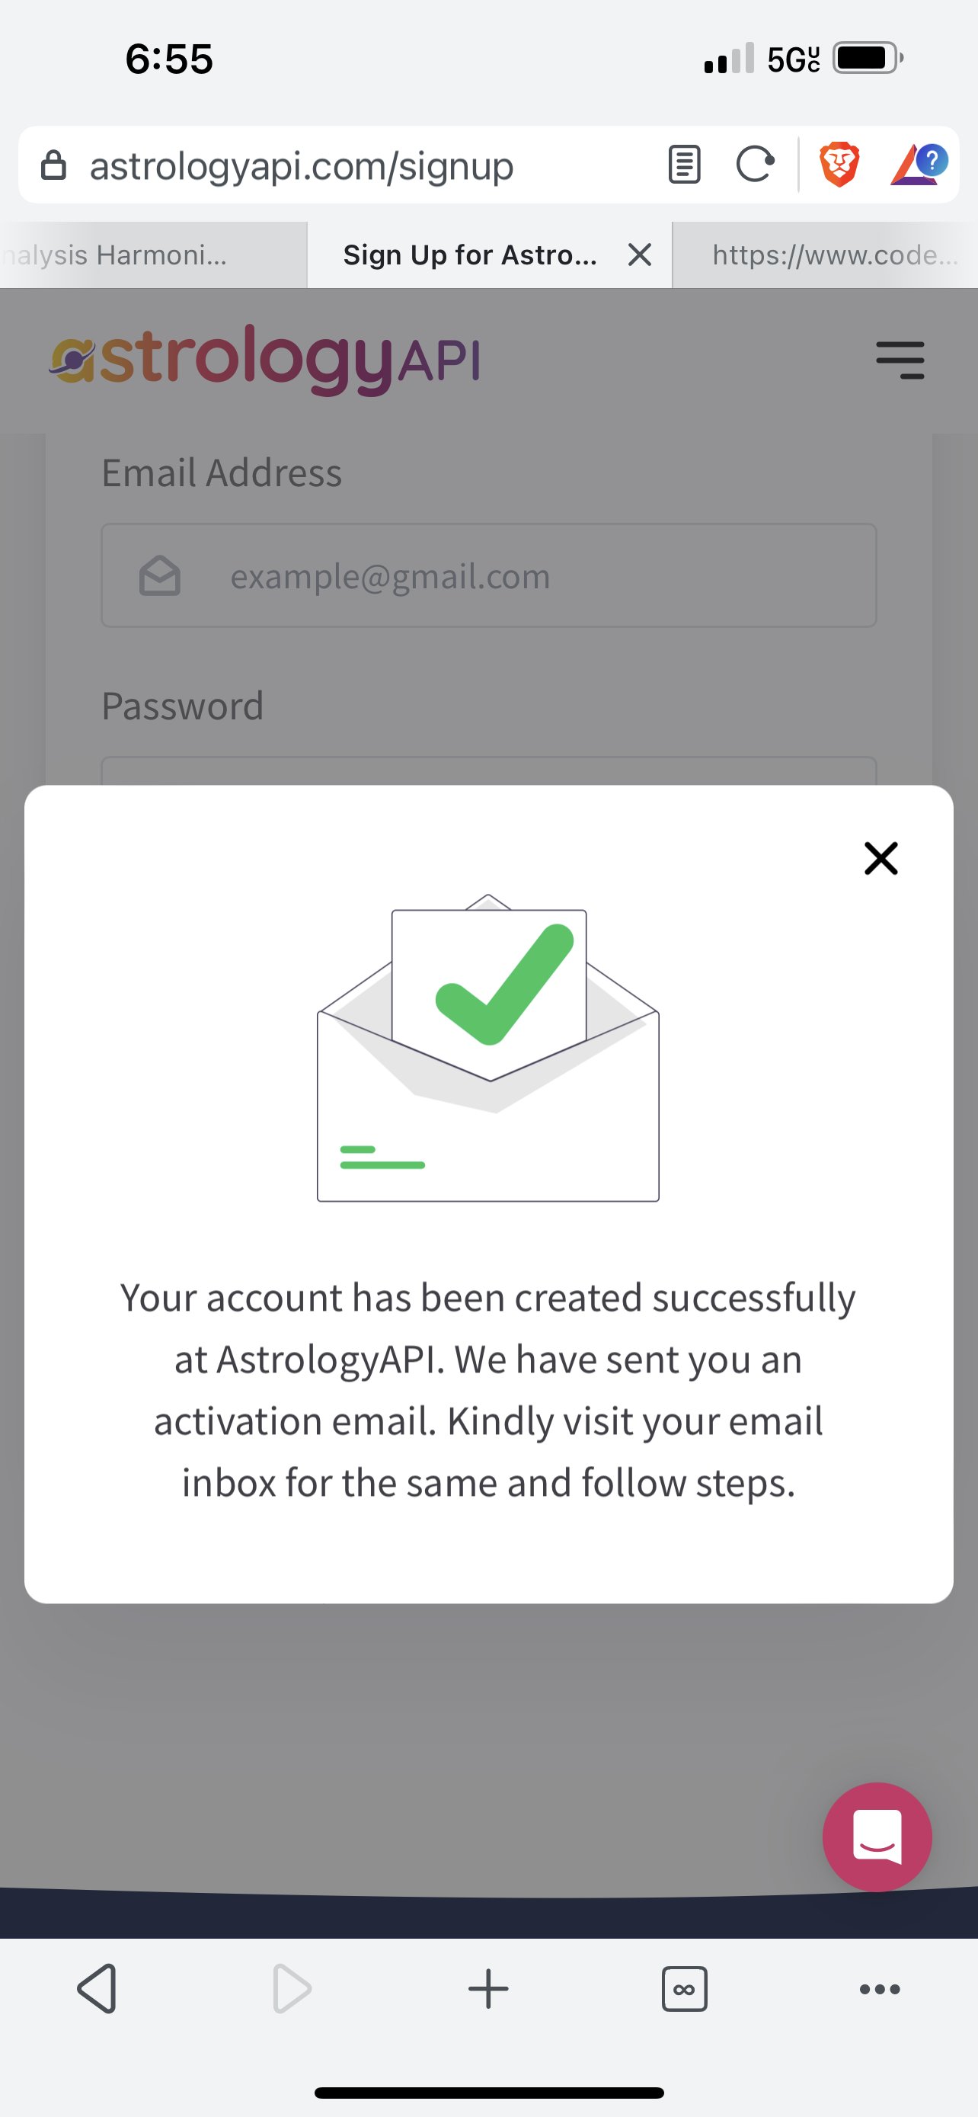Open the three-dot browser menu

[880, 1989]
